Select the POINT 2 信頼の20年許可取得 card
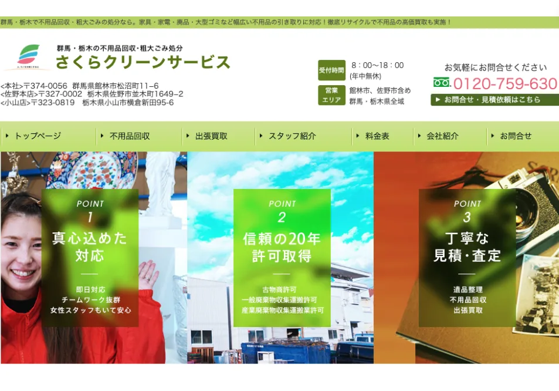559x391 pixels. coord(282,258)
